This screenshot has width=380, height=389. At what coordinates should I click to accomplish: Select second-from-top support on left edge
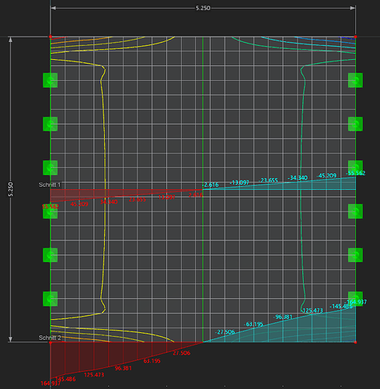coord(51,124)
